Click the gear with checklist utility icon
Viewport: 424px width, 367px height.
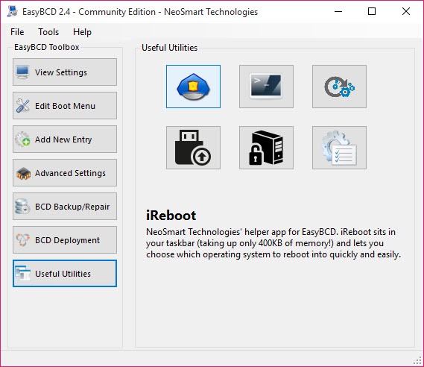click(x=339, y=148)
